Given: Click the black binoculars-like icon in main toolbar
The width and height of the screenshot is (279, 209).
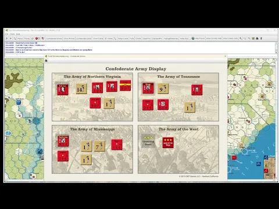Looking at the screenshot, I should tap(257, 38).
